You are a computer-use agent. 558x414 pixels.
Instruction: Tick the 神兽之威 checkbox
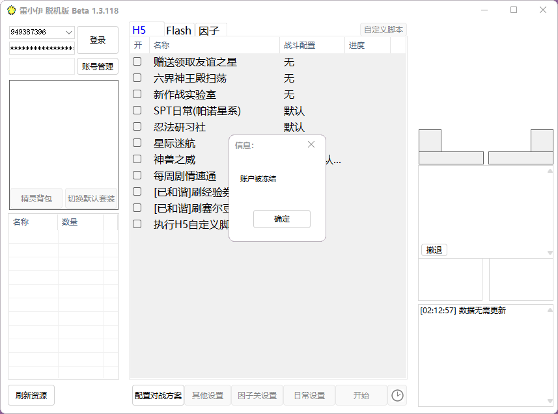pos(137,159)
